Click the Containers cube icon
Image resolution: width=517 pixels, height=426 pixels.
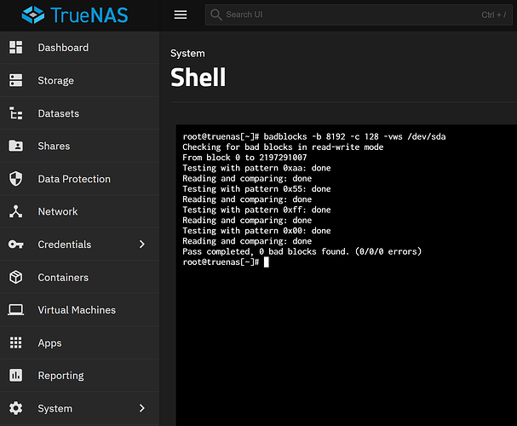coord(16,277)
